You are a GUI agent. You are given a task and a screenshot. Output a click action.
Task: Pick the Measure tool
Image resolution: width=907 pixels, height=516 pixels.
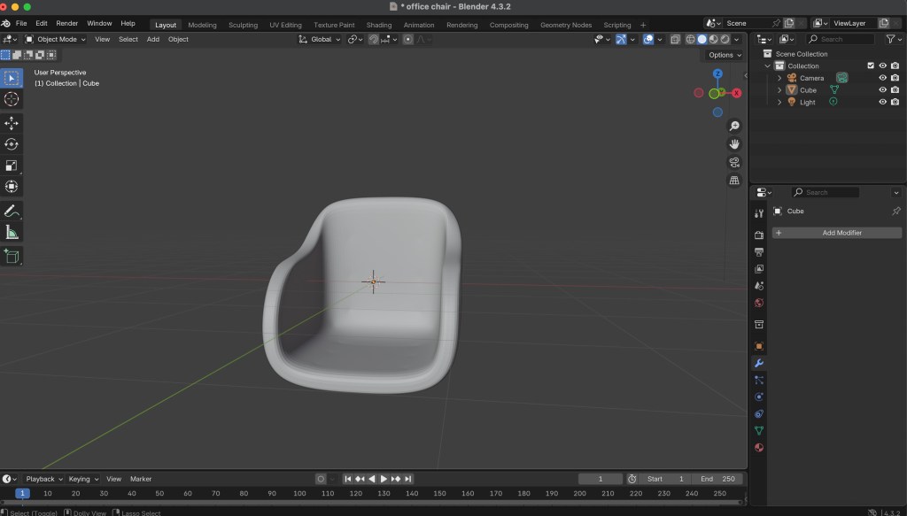[x=12, y=233]
